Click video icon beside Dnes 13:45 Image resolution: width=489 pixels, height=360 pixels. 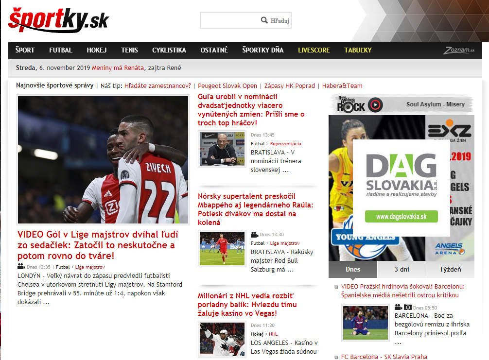click(x=254, y=135)
